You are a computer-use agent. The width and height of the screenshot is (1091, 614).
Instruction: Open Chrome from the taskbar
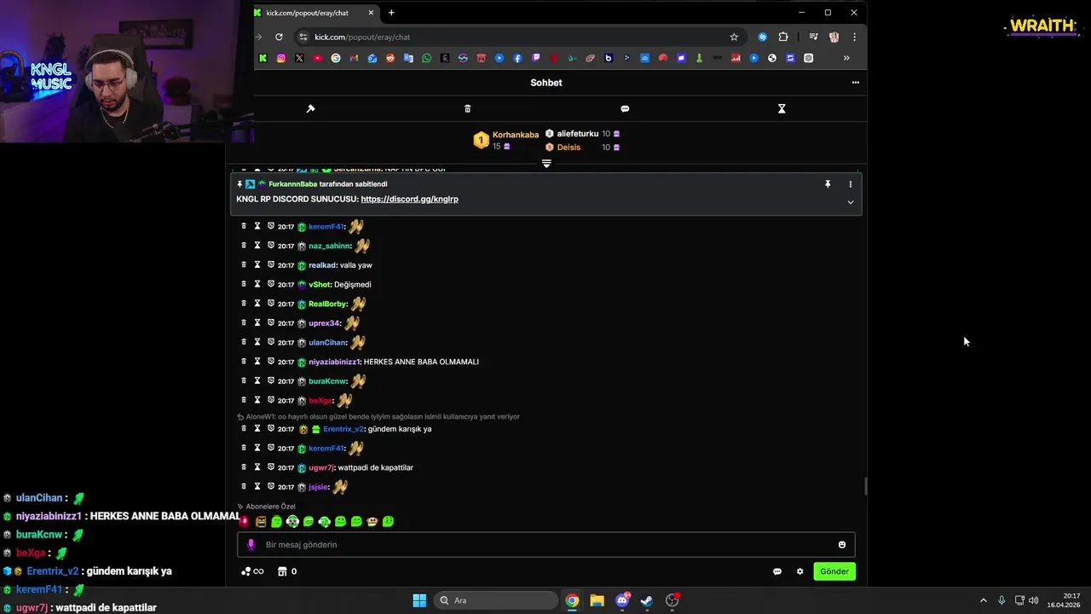click(x=572, y=600)
